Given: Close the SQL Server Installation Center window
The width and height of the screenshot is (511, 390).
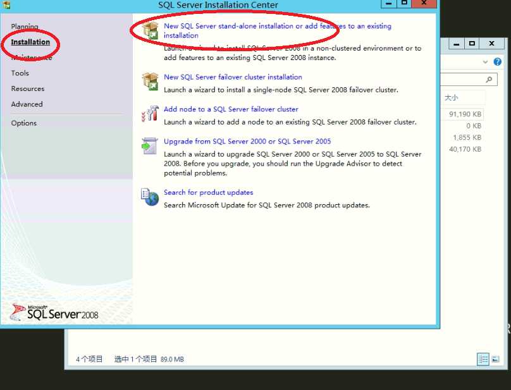Looking at the screenshot, I should tap(424, 4).
